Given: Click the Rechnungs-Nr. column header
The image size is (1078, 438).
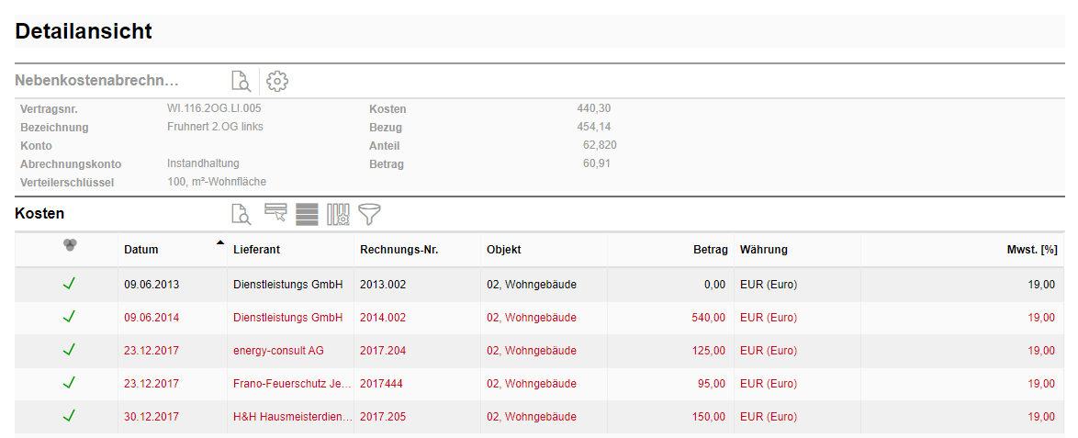Looking at the screenshot, I should pyautogui.click(x=399, y=250).
